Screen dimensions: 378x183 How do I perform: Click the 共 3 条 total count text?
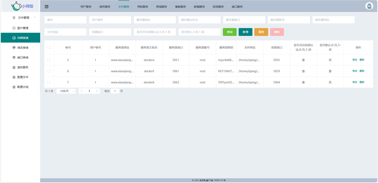tap(49, 91)
